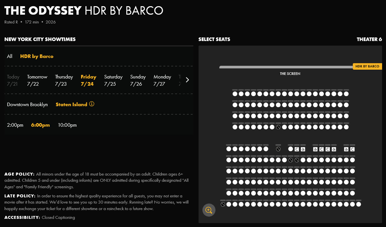Viewport: 386px width, 227px height.
Task: Click the SELECT SEATS heading
Action: (x=214, y=39)
